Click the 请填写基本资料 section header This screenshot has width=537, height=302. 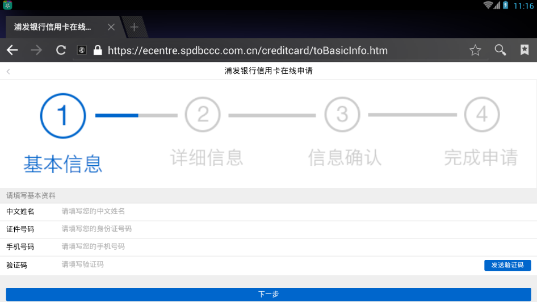(31, 195)
